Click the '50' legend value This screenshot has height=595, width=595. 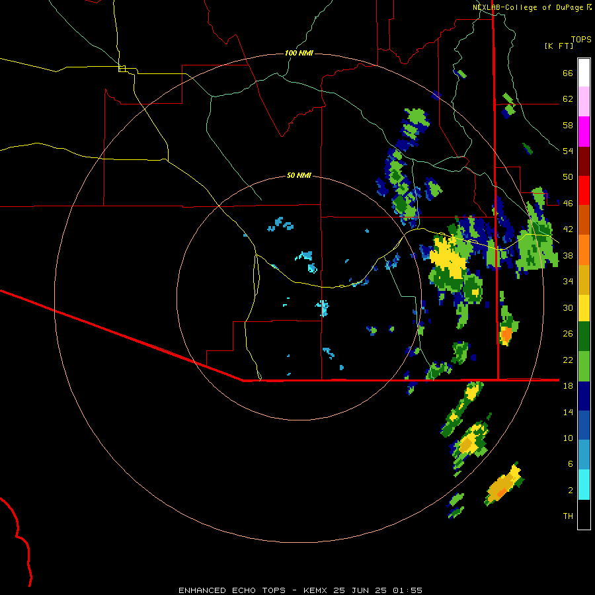click(568, 177)
